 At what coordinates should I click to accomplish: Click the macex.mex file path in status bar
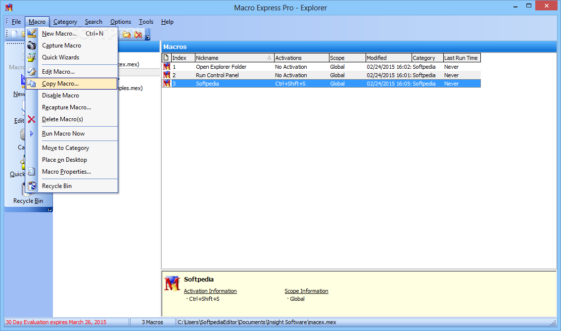tap(257, 322)
